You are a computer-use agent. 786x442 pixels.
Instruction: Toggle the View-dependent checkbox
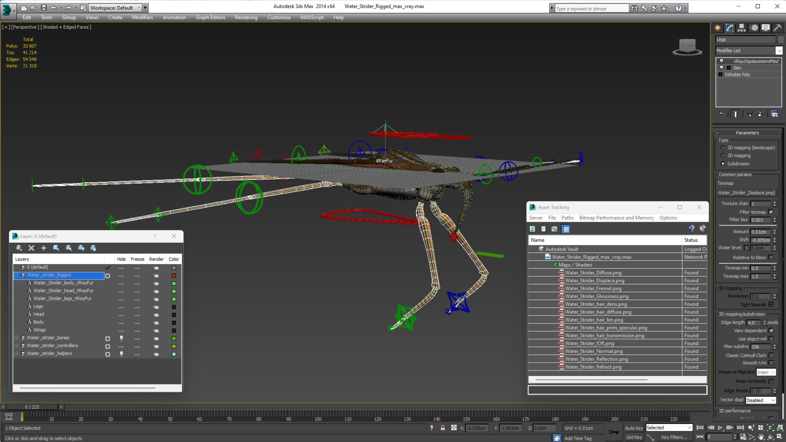pyautogui.click(x=771, y=330)
